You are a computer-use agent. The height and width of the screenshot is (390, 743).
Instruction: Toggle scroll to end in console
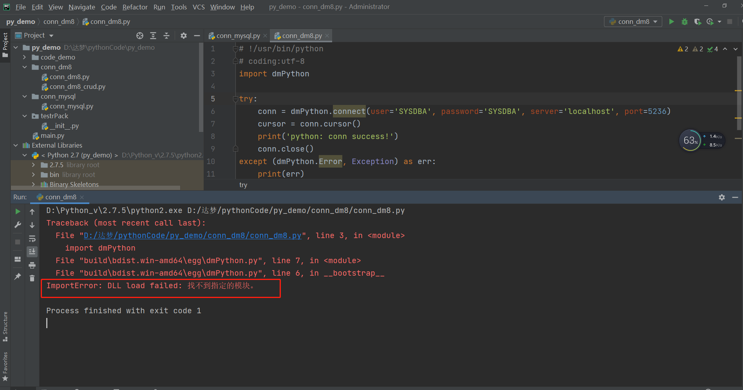[x=32, y=251]
